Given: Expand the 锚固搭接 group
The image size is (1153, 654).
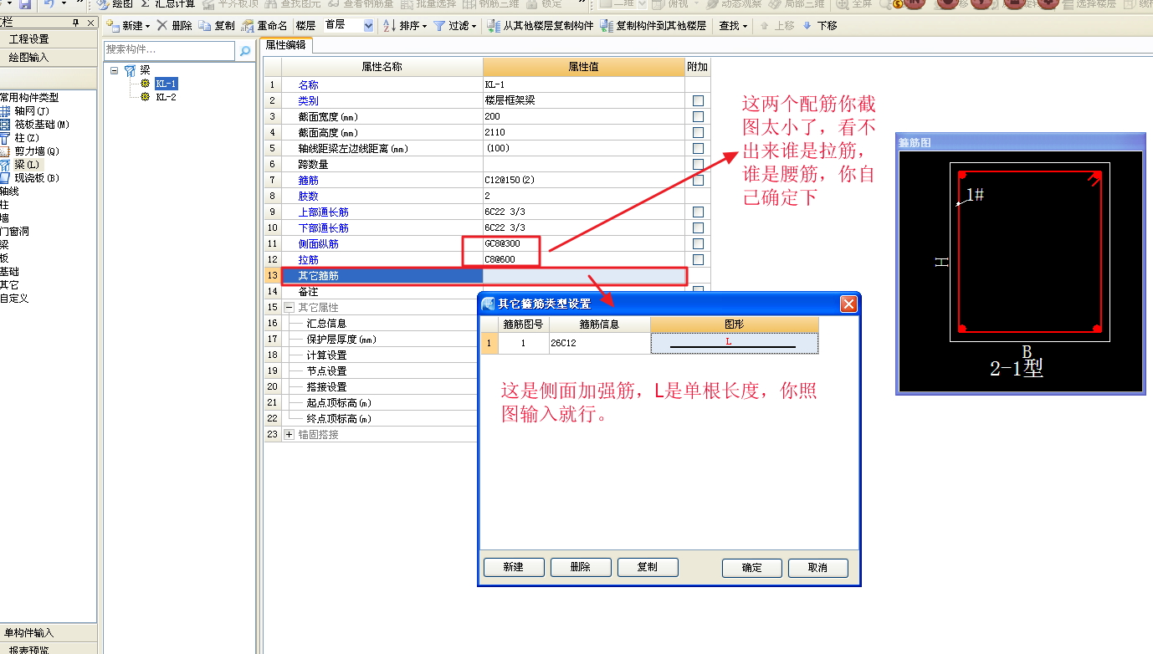Looking at the screenshot, I should (289, 434).
